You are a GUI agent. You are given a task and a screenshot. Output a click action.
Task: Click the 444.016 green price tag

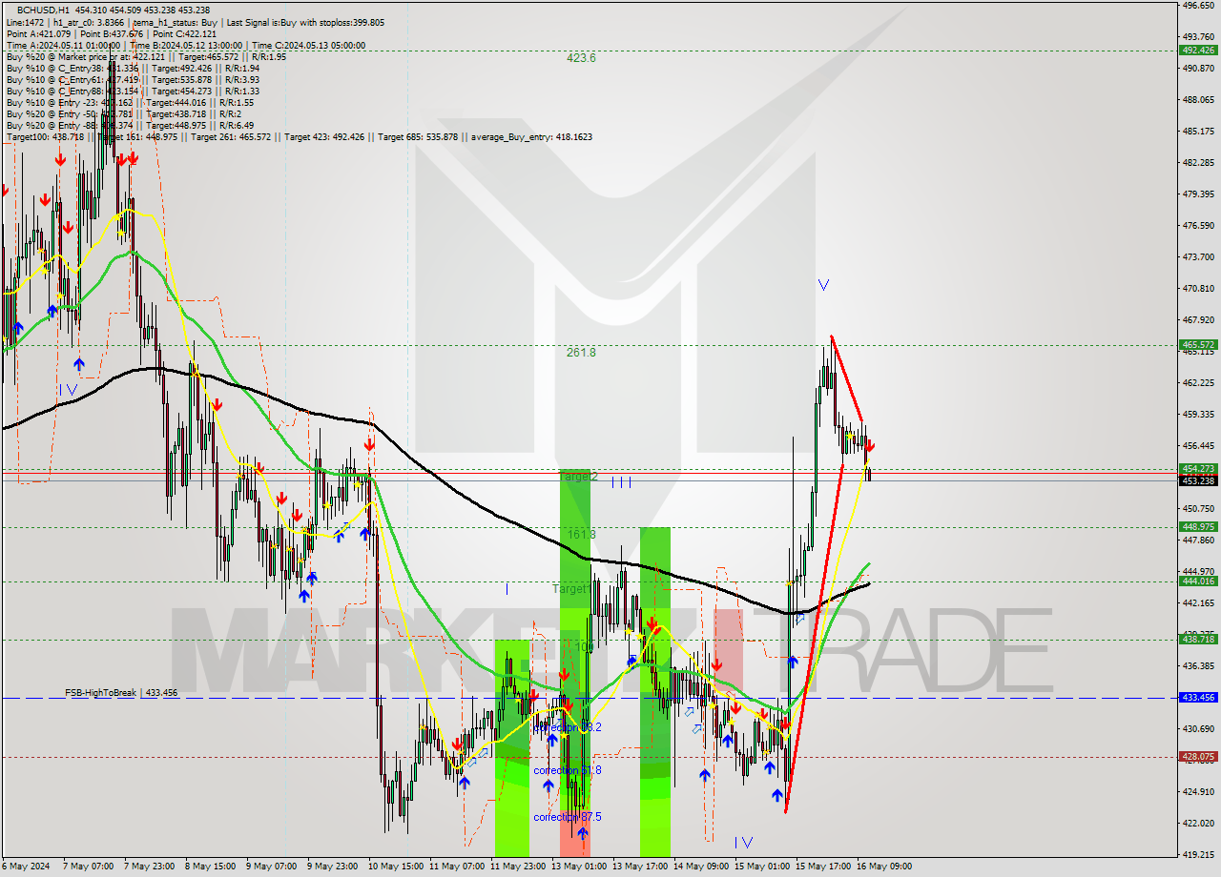pyautogui.click(x=1198, y=581)
